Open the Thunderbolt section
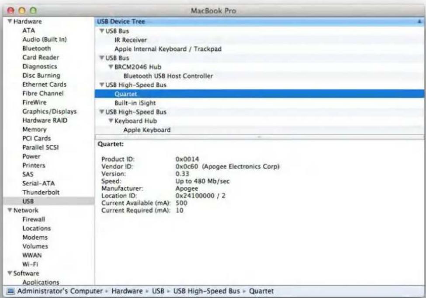 pos(41,192)
